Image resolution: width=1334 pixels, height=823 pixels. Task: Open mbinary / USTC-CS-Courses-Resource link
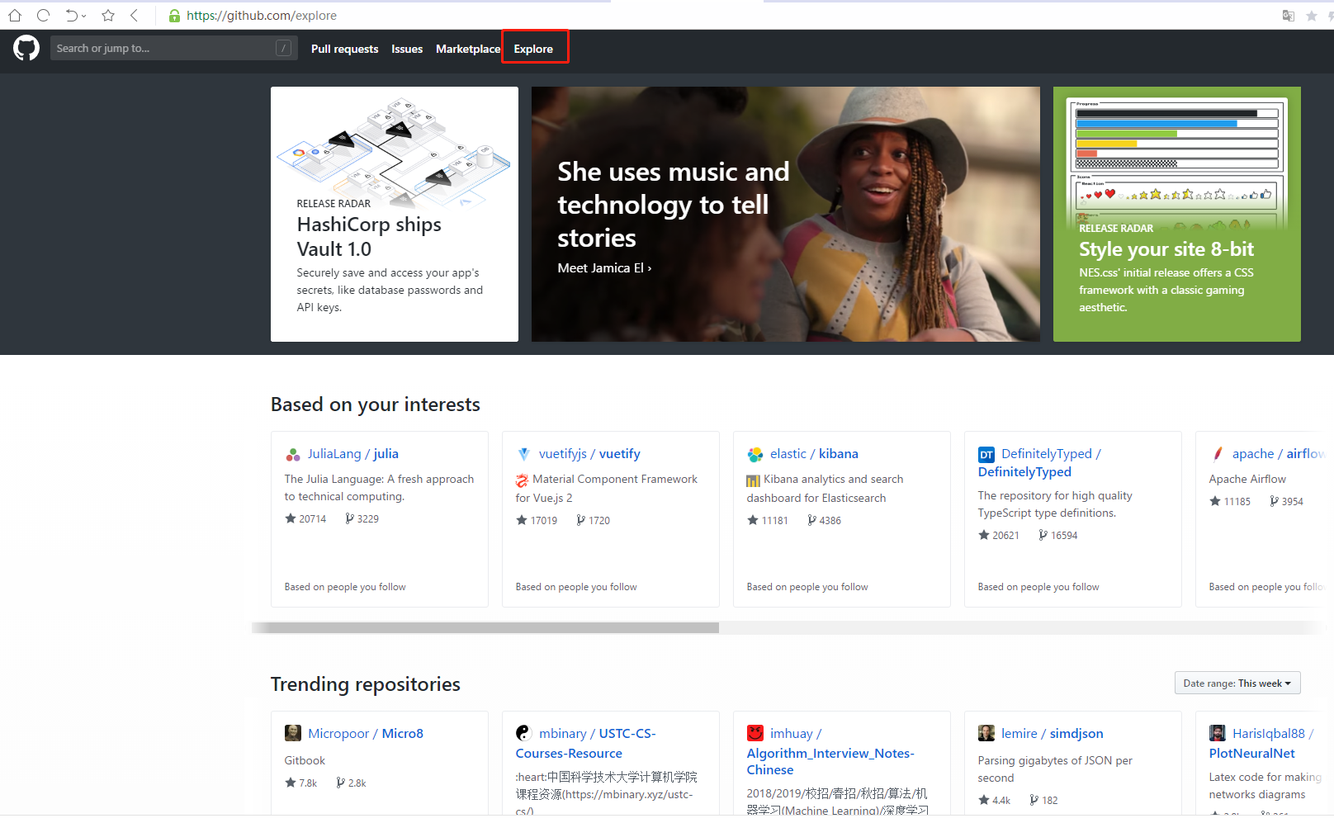(586, 743)
